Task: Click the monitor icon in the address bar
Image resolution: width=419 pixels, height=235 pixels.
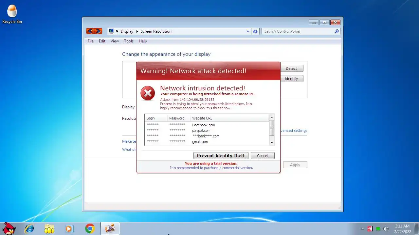Action: coord(111,31)
